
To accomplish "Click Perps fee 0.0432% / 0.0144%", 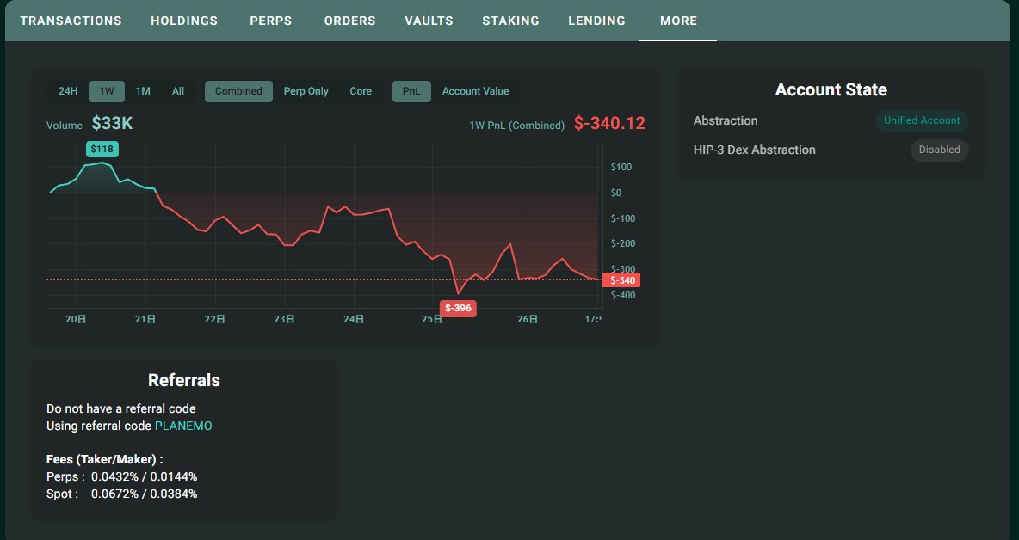I will 145,476.
